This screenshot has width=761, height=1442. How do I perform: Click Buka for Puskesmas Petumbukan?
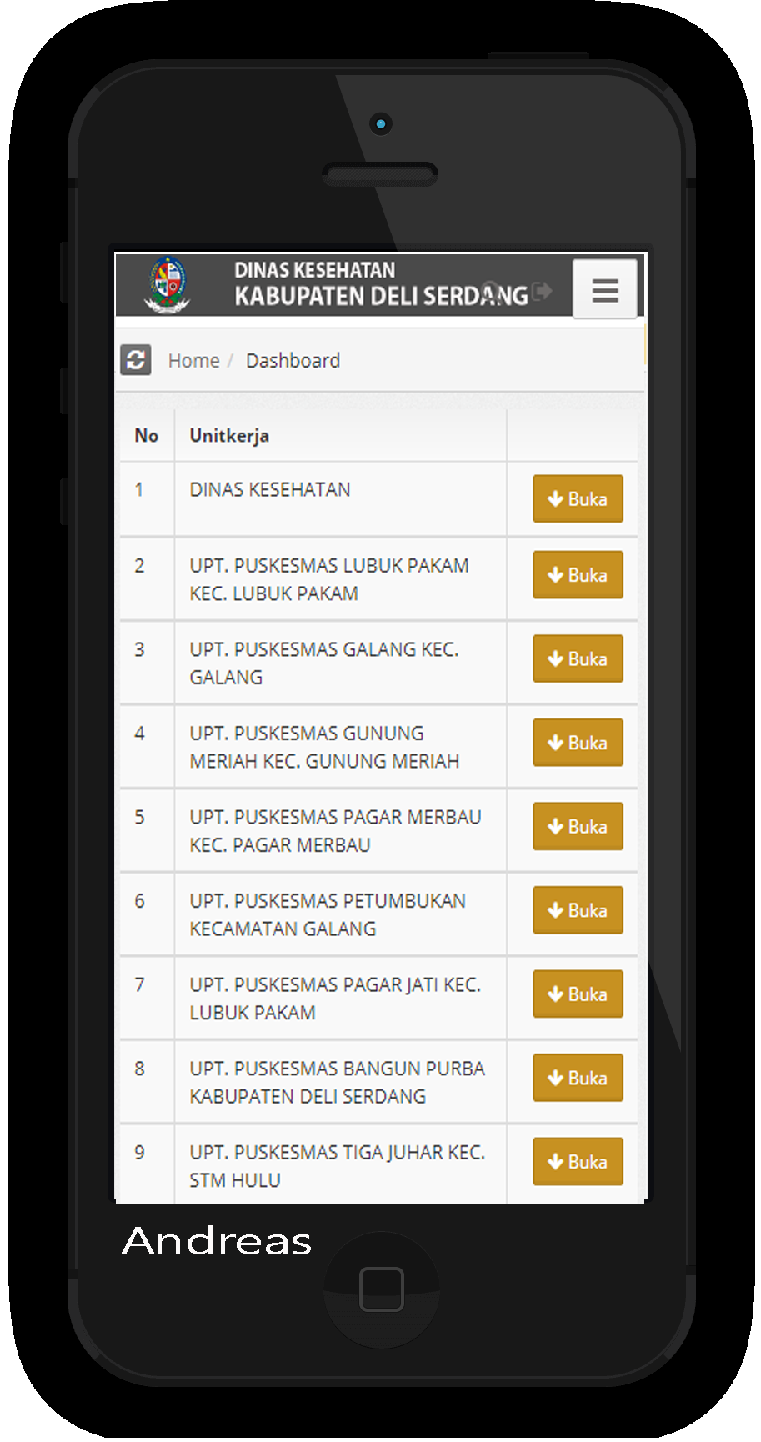(578, 910)
